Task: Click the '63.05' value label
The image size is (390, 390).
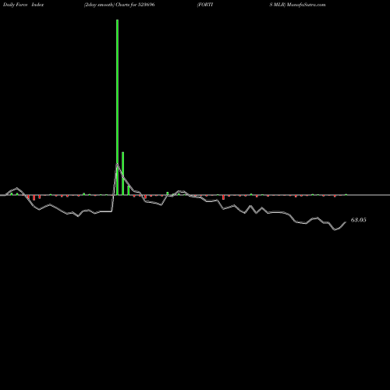Action: (x=359, y=220)
